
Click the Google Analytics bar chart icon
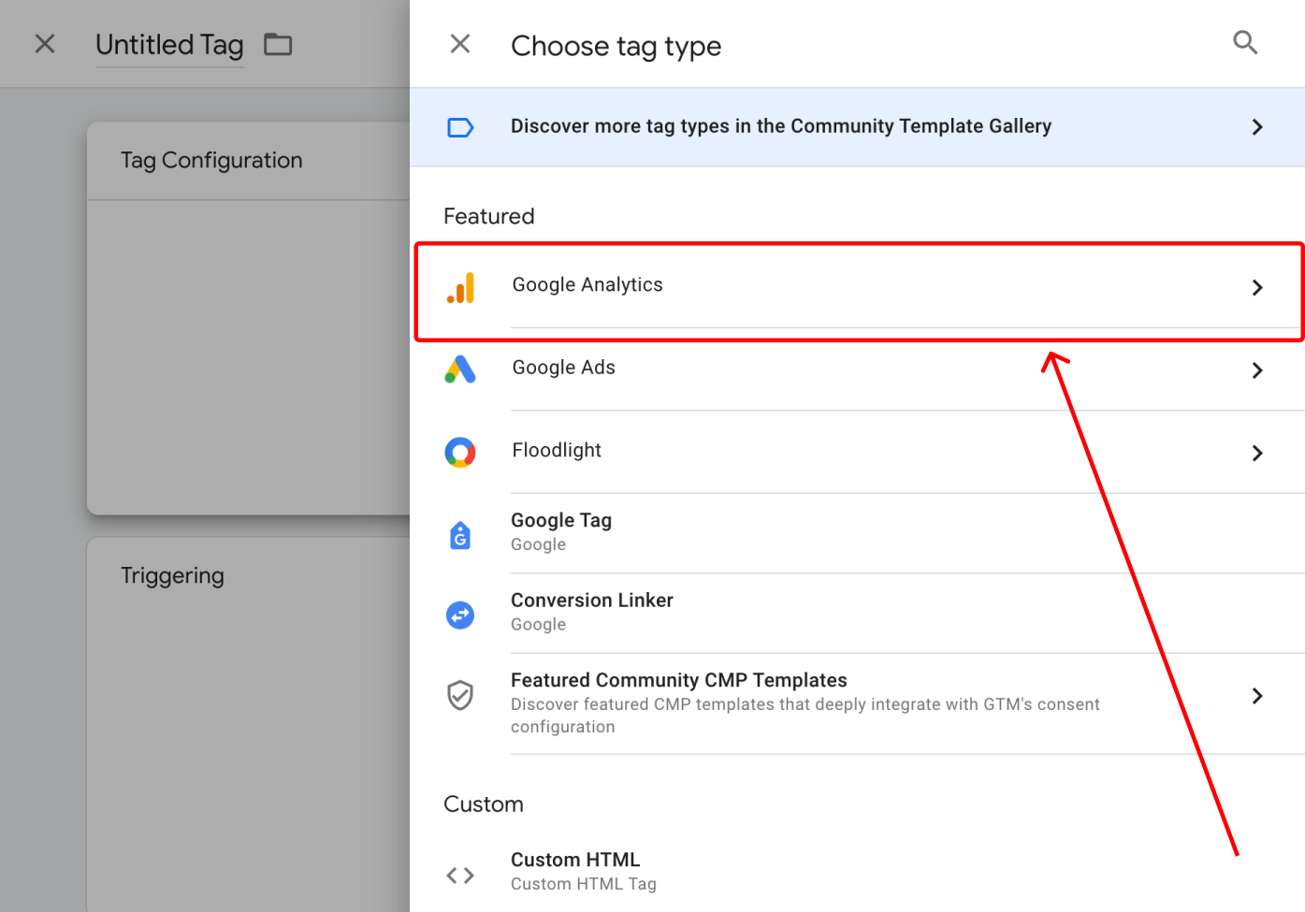[x=460, y=287]
